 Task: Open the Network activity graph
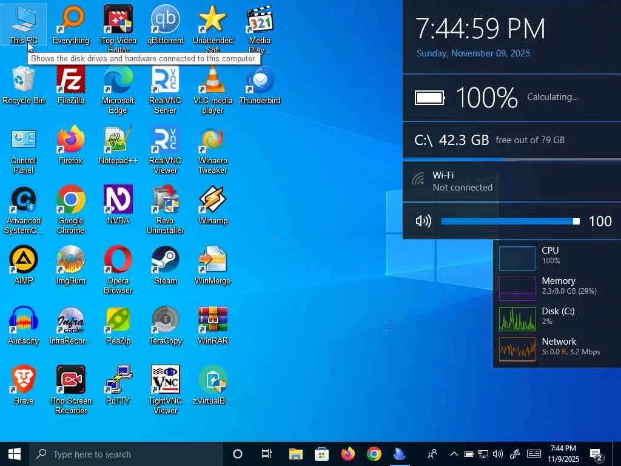click(x=517, y=349)
